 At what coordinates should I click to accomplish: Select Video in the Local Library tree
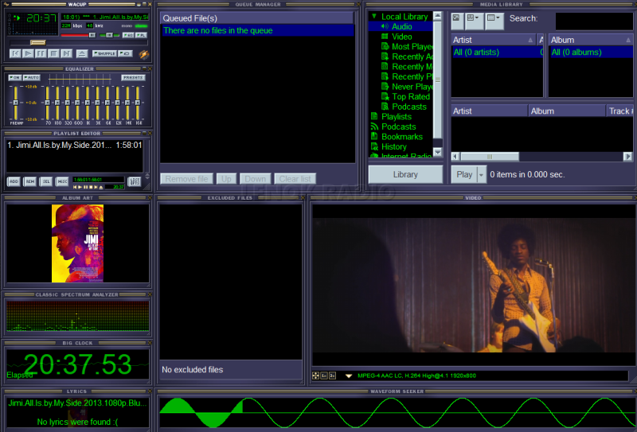pyautogui.click(x=401, y=37)
